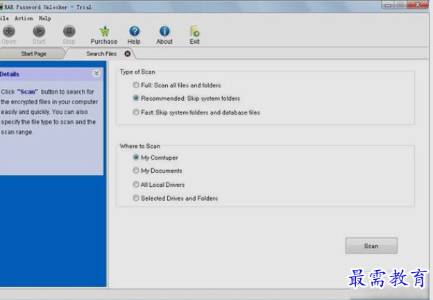
Task: Minimize the RAR Password Unlocker window
Action: pos(388,5)
